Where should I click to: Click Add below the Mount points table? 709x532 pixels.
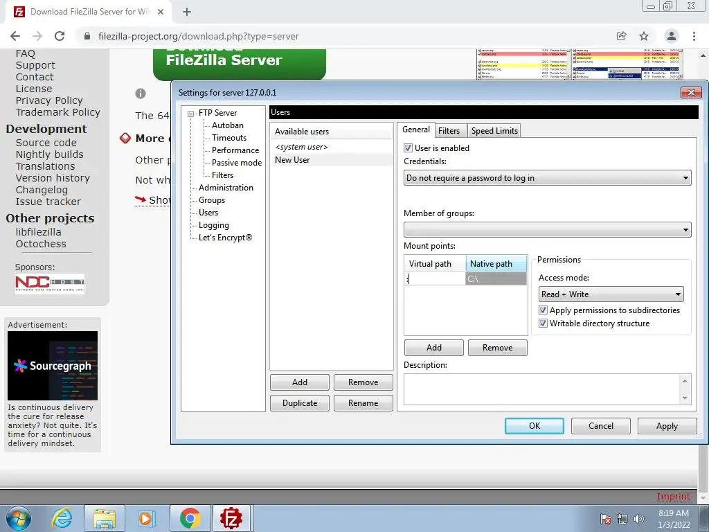point(433,348)
